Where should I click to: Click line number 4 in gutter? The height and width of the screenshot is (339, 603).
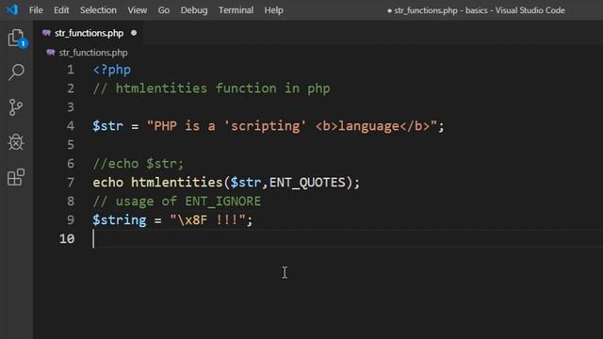[x=71, y=126]
